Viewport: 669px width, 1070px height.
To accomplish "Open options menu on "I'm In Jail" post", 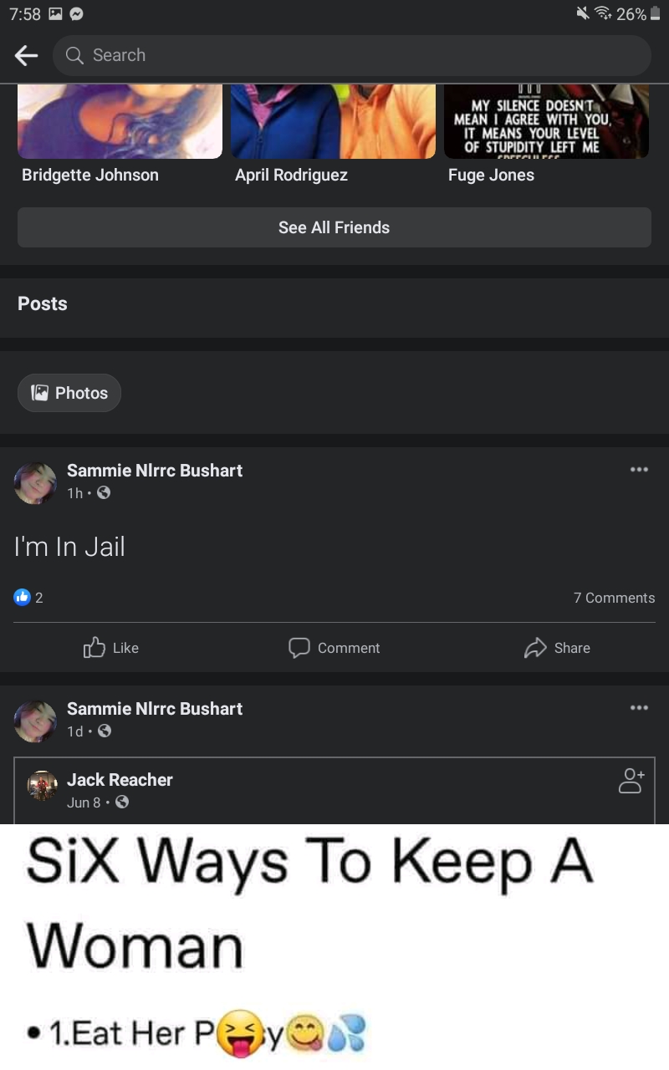I will click(639, 470).
